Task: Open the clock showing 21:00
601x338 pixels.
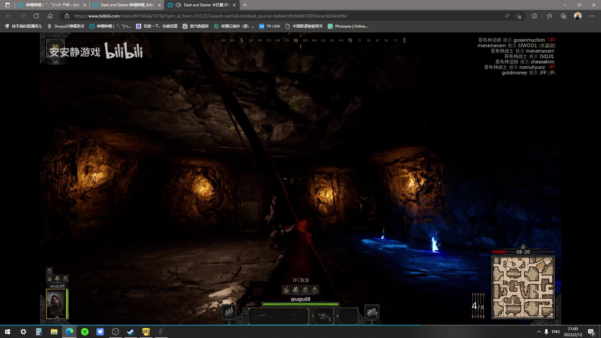Action: pos(573,332)
